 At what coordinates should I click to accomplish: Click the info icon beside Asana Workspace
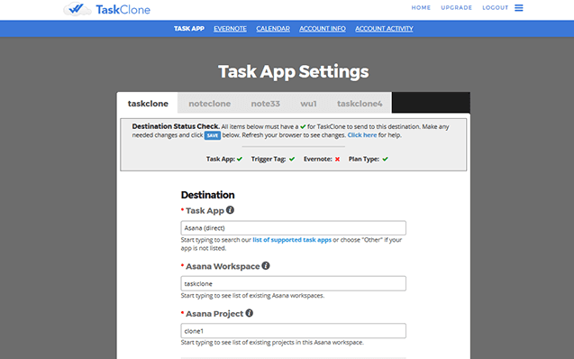point(266,265)
